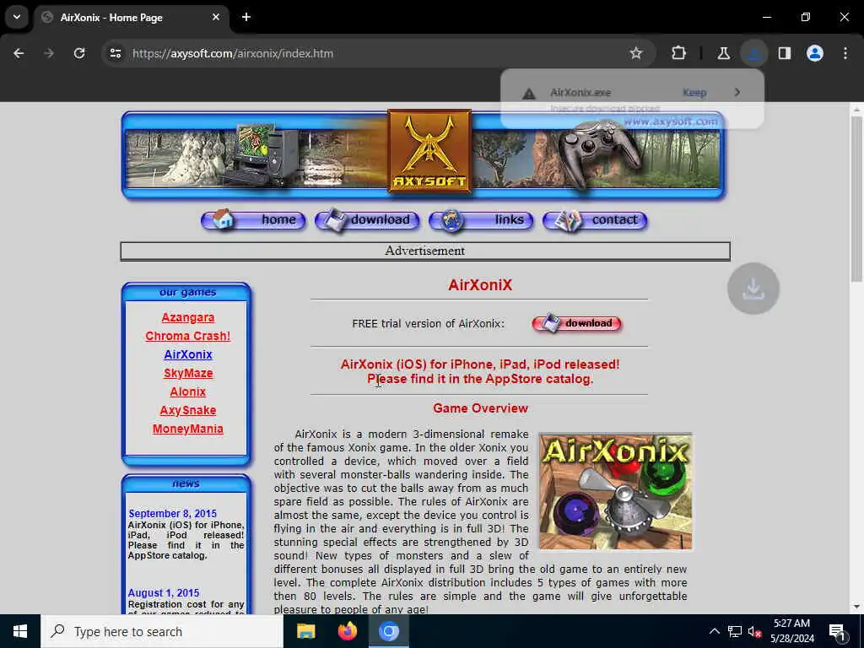Click the floating gray download circle
864x648 pixels.
point(753,289)
